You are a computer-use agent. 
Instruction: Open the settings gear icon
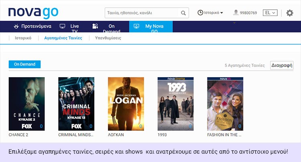[290, 13]
